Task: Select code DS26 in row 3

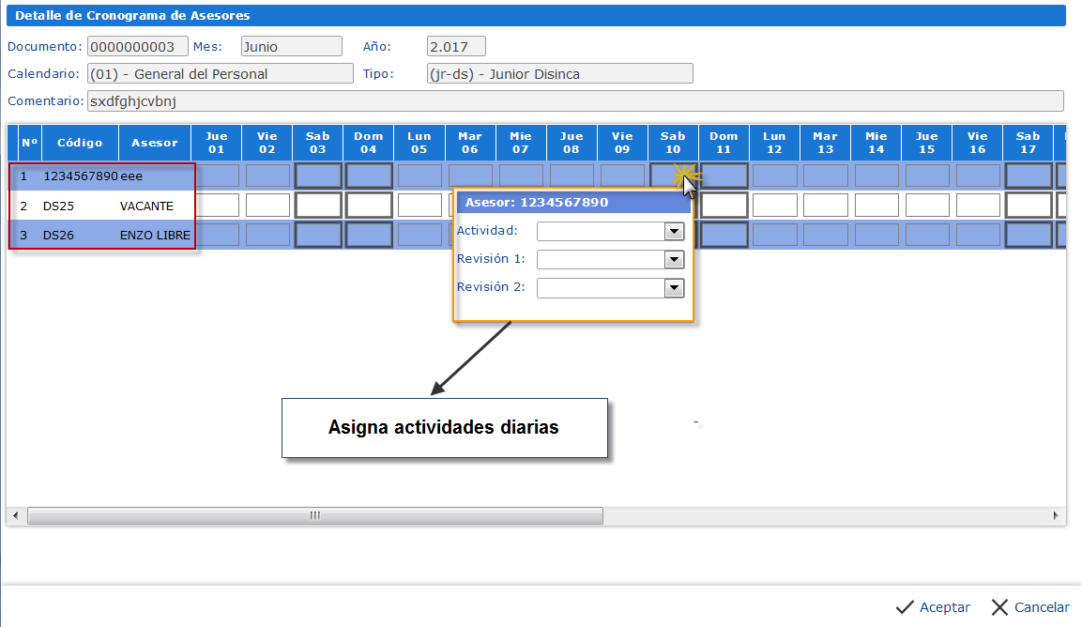Action: [x=58, y=236]
